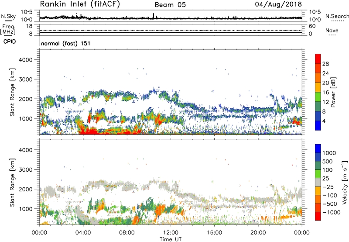Click the 'N.Search' legend label
The image size is (349, 242).
[337, 16]
